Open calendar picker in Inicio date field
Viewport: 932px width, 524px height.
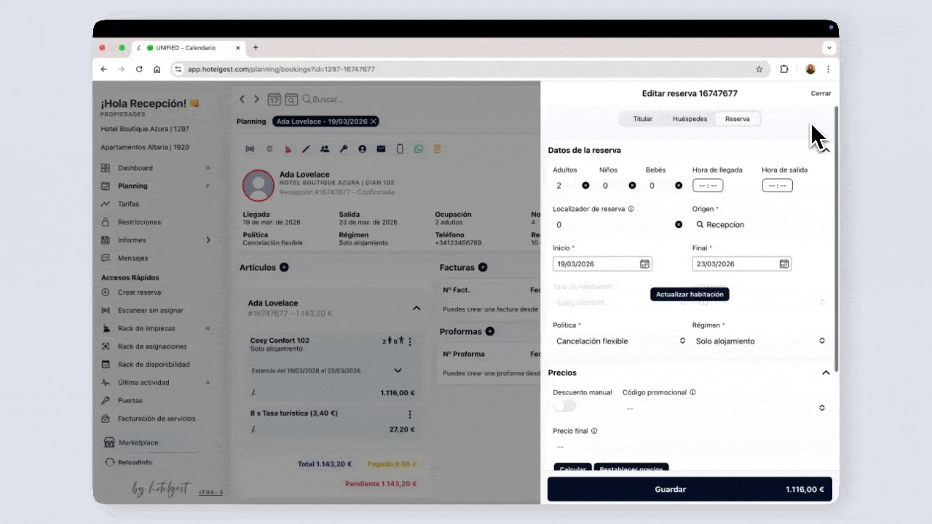coord(644,264)
